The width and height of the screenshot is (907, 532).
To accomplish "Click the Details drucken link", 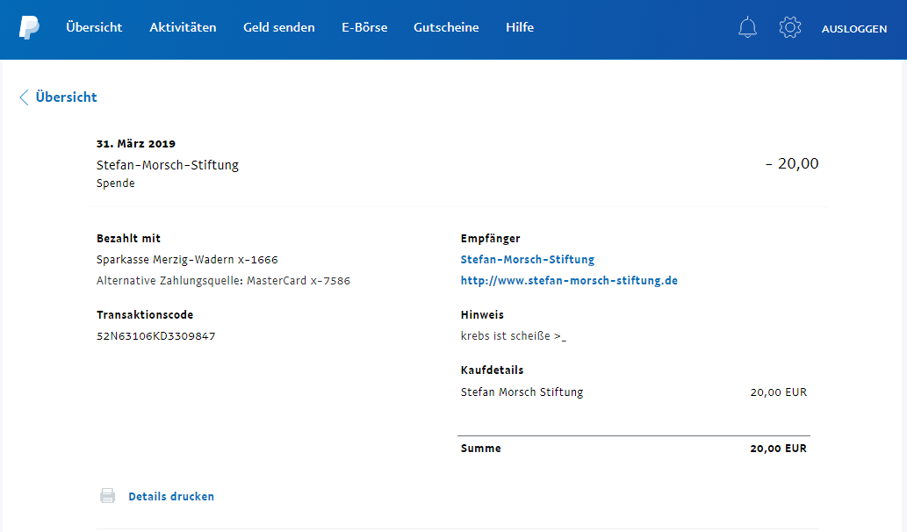I will pyautogui.click(x=171, y=496).
